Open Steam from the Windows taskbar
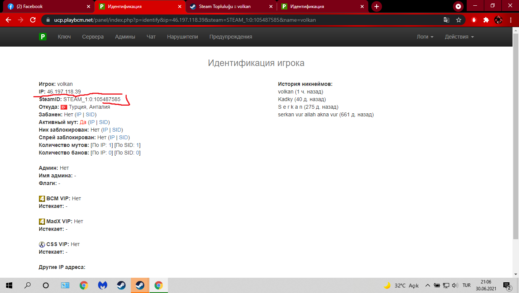Viewport: 519px width, 293px height. [x=121, y=285]
